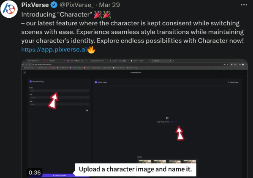Screen dimensions: 253x178
Task: Click the PixVerse display name
Action: pos(35,5)
